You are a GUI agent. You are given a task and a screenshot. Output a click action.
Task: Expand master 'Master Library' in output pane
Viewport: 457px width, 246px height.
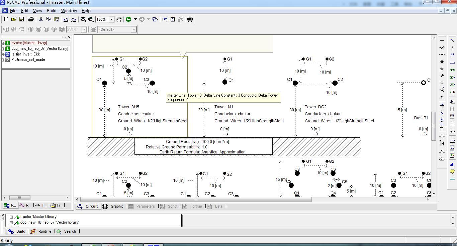11,217
